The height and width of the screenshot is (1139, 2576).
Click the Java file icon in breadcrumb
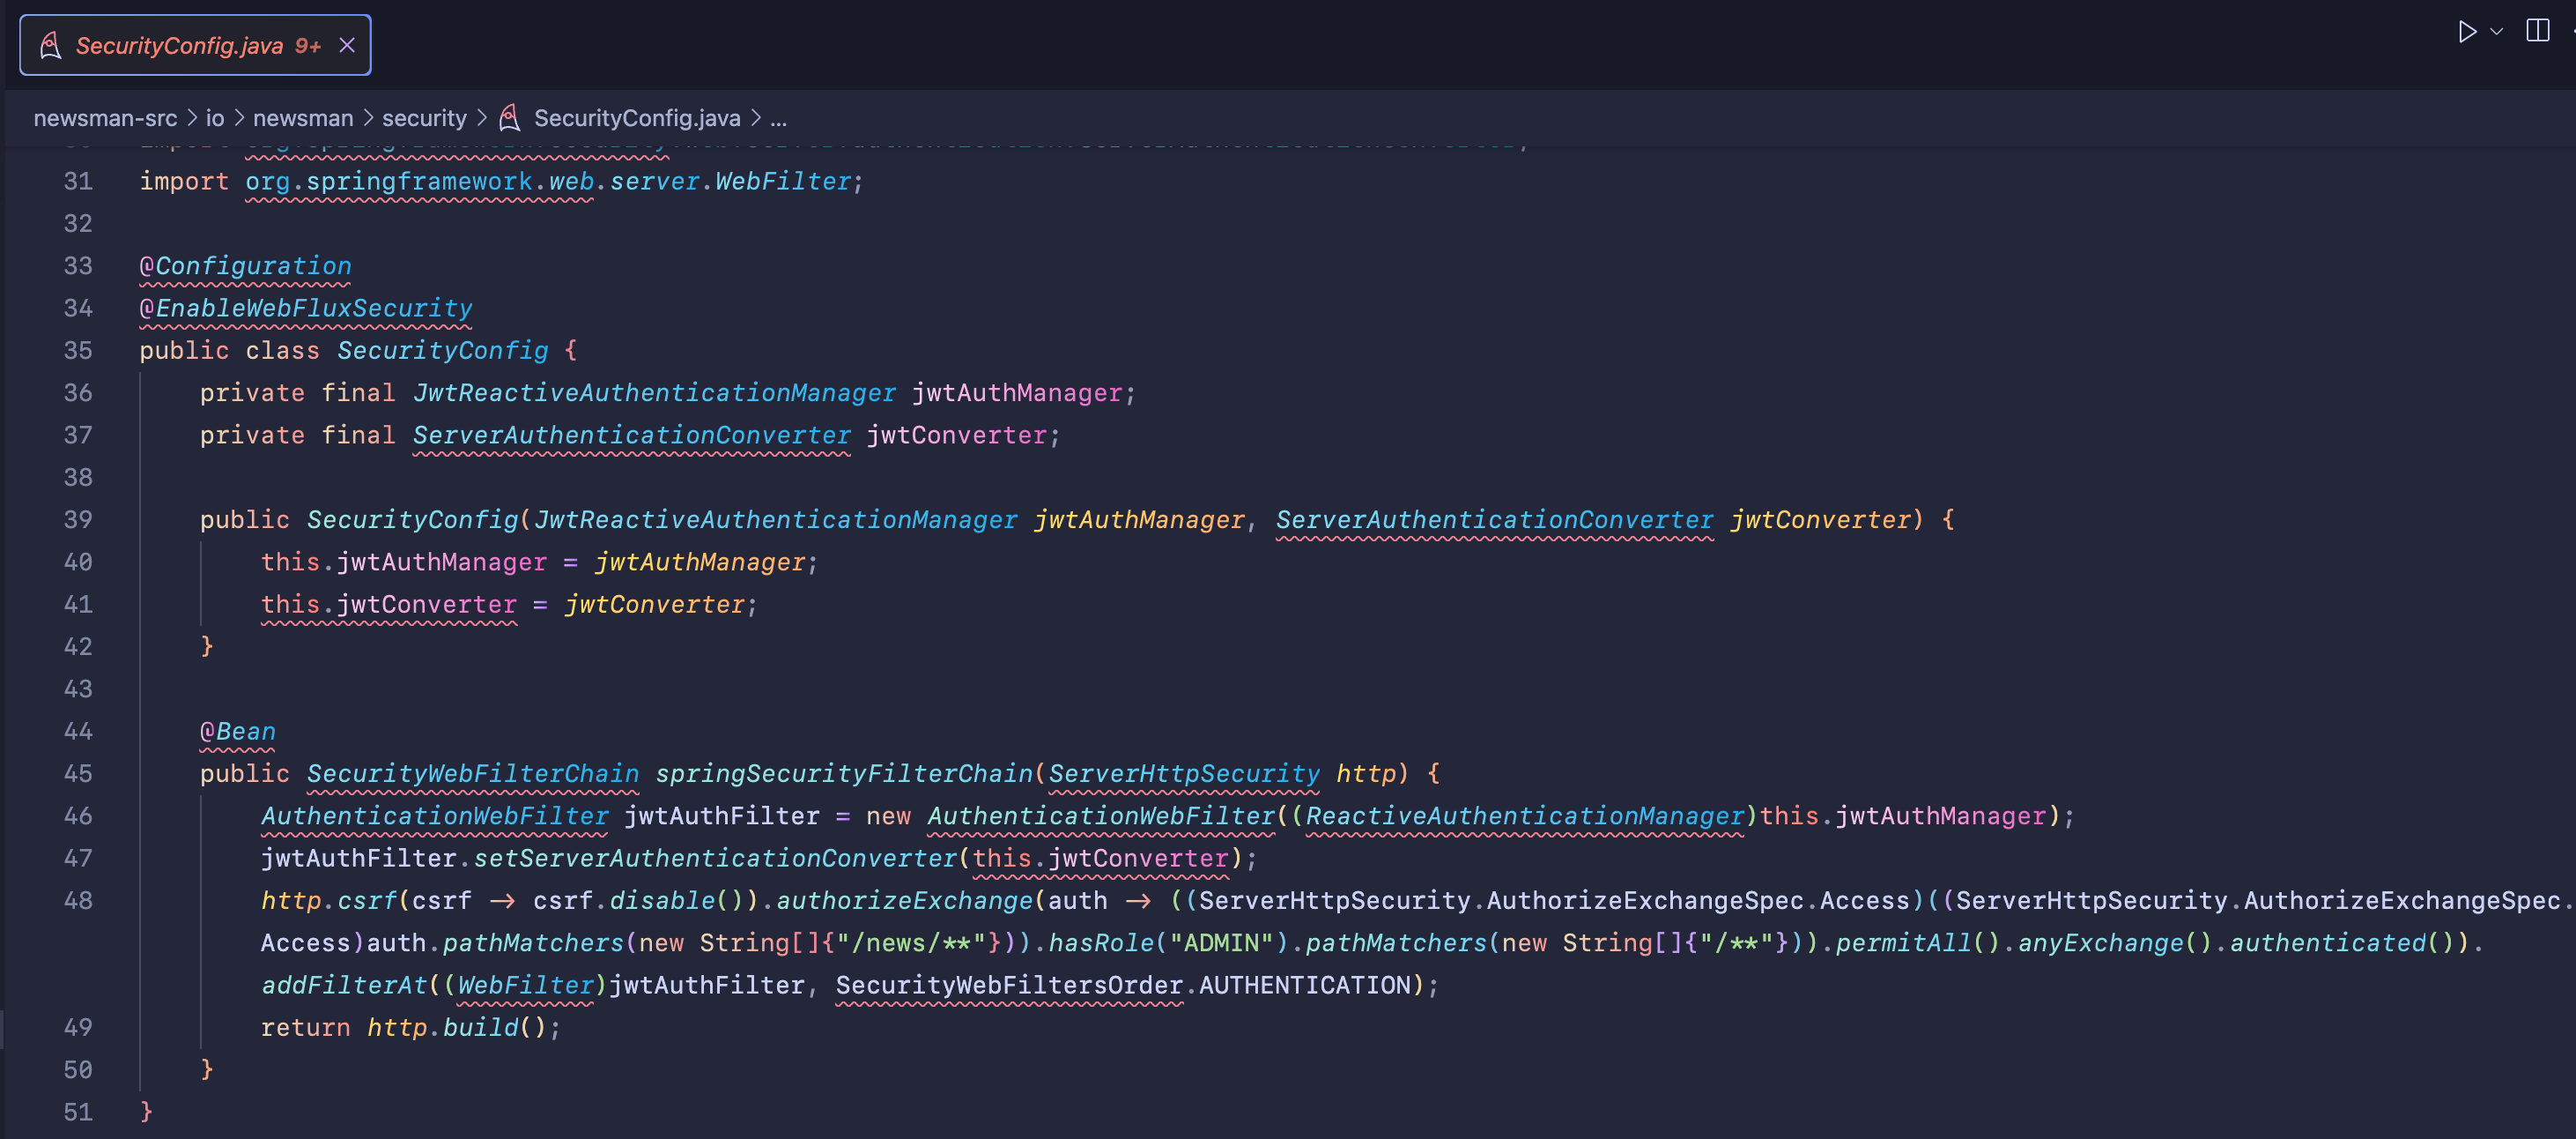click(x=510, y=118)
